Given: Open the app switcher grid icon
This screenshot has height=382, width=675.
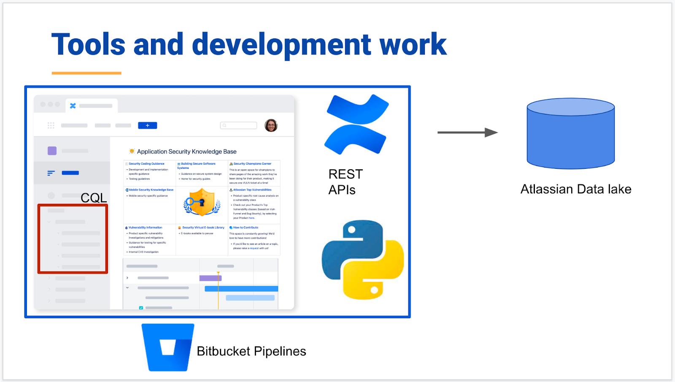Looking at the screenshot, I should 51,125.
